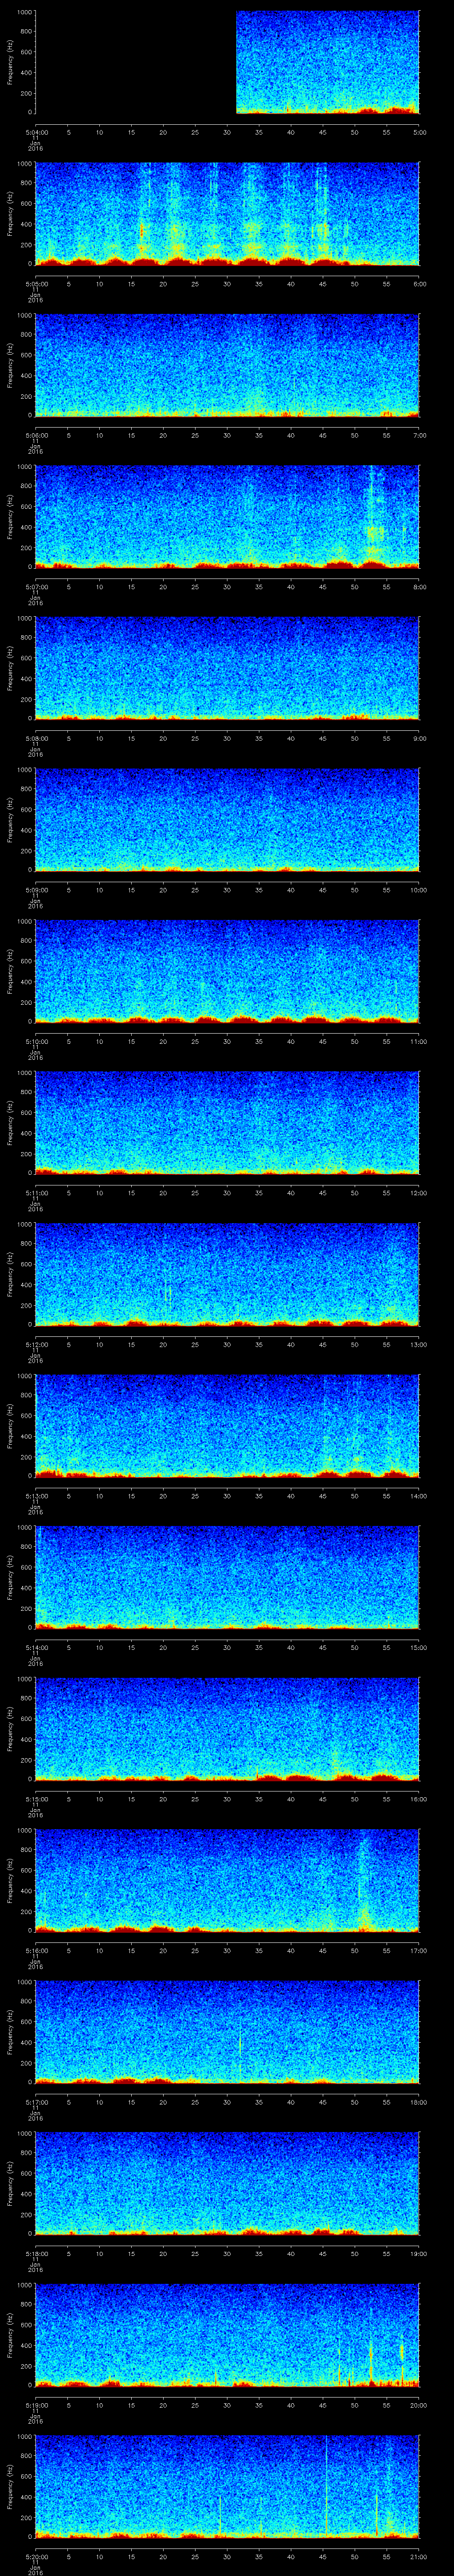This screenshot has height=2576, width=454.
Task: Click the 5:05:00 start time label
Action: (36, 284)
